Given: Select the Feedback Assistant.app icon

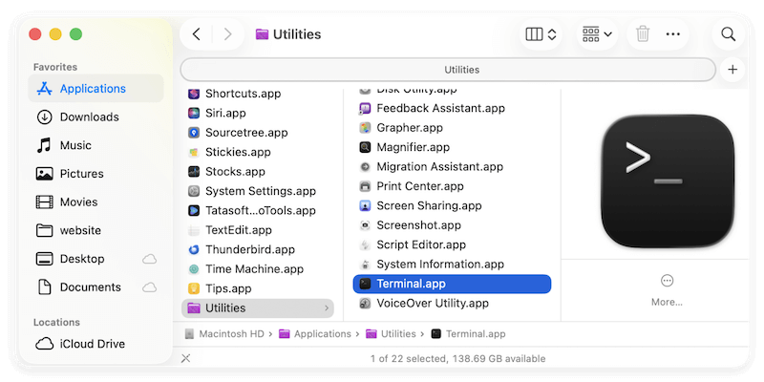Looking at the screenshot, I should (x=365, y=108).
